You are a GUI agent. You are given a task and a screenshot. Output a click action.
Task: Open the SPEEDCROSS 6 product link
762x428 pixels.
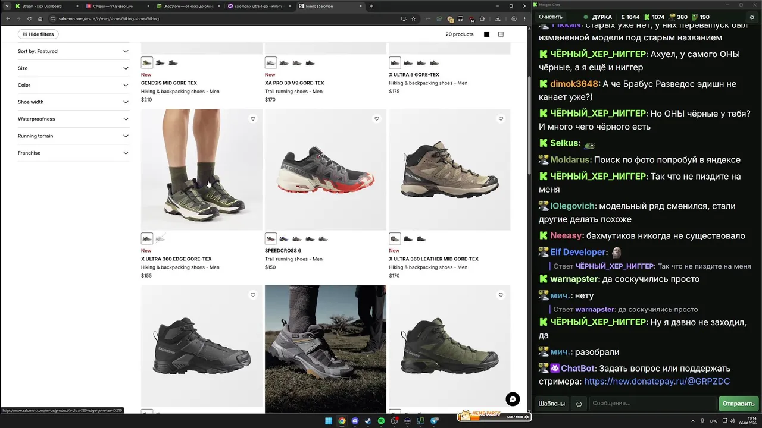tap(283, 251)
